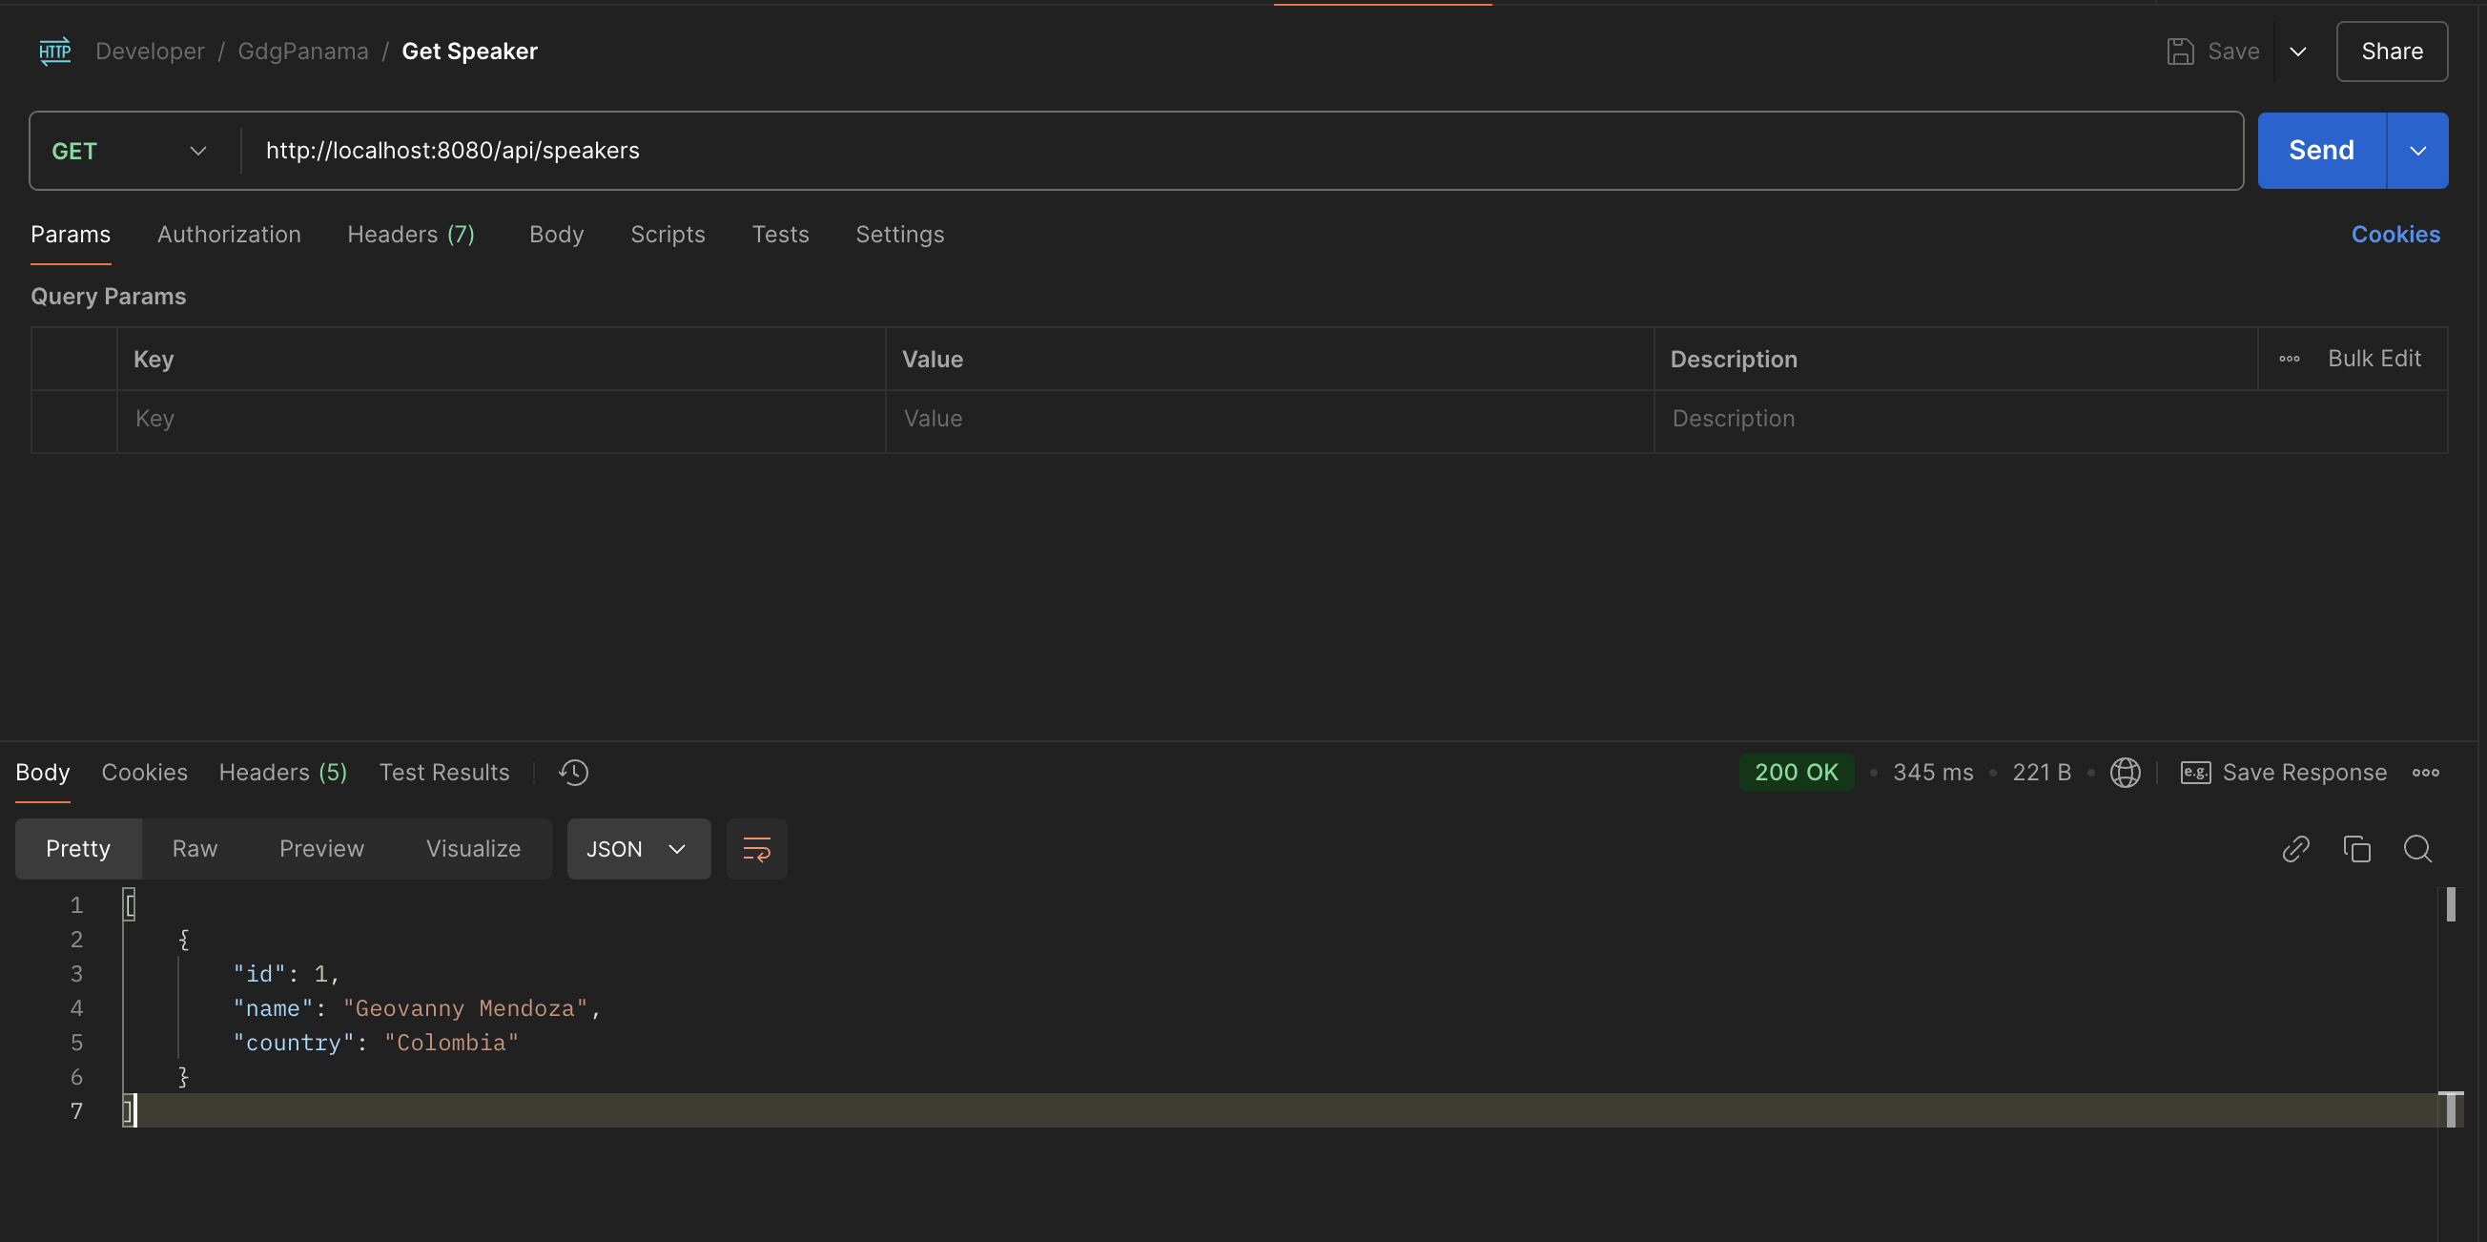This screenshot has width=2487, height=1242.
Task: Open the Test Results tab
Action: pyautogui.click(x=444, y=772)
